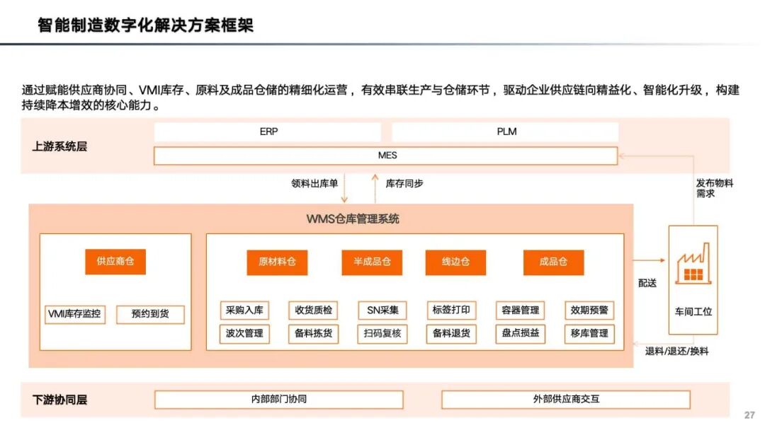
Task: Select the PLM box
Action: click(x=506, y=132)
